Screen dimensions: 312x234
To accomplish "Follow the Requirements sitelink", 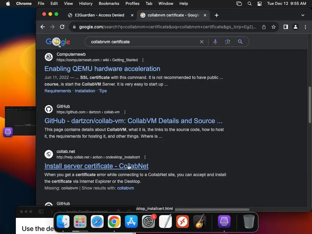I will (x=58, y=91).
